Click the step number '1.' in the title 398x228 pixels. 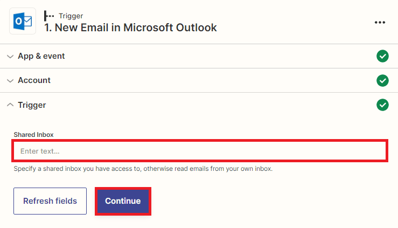(48, 27)
